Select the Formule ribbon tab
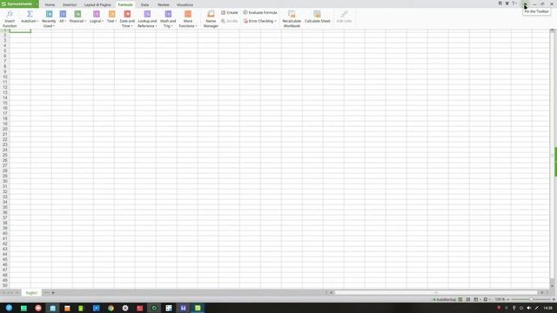 pyautogui.click(x=125, y=4)
